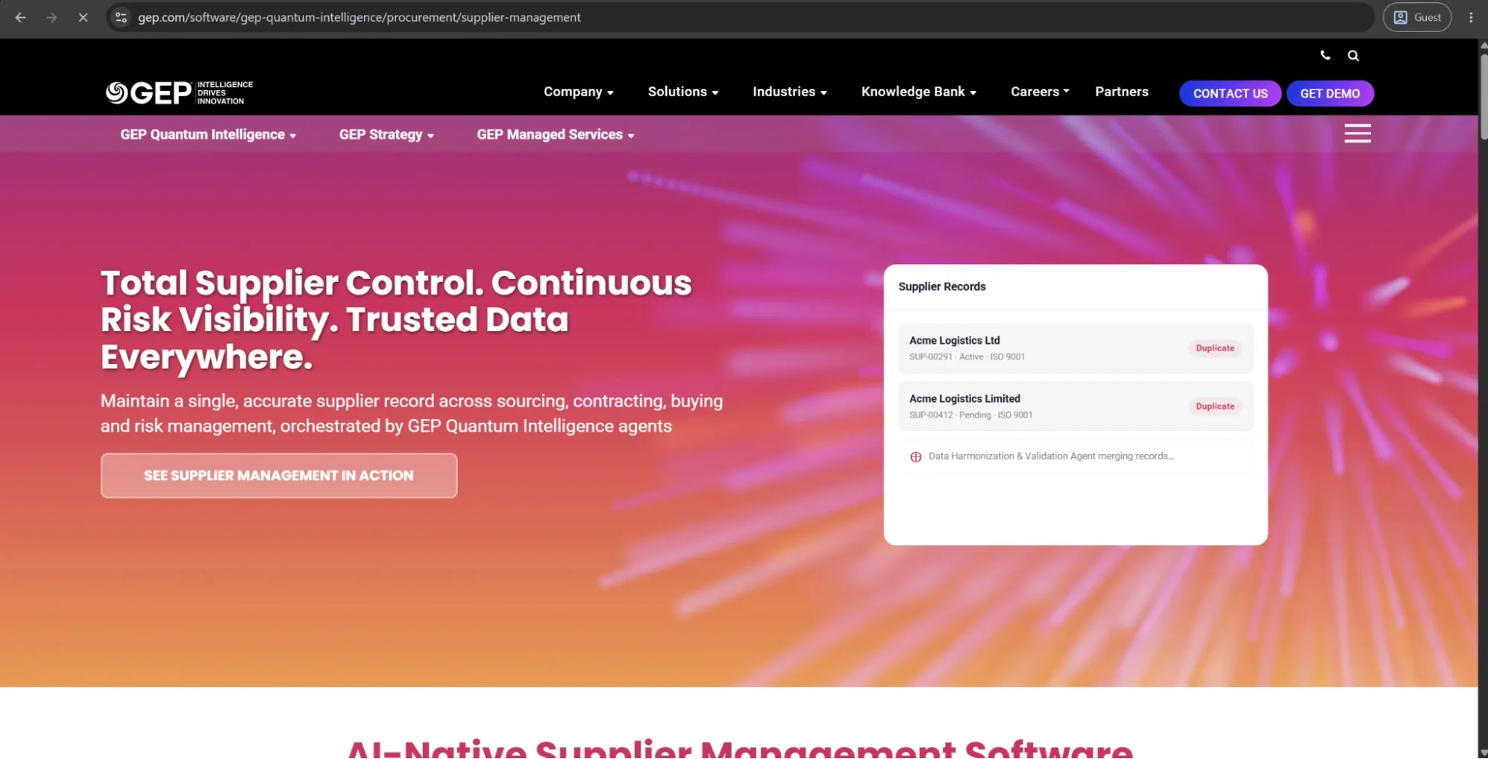The width and height of the screenshot is (1488, 759).
Task: Click the SUP-00291 record details line
Action: coord(967,357)
